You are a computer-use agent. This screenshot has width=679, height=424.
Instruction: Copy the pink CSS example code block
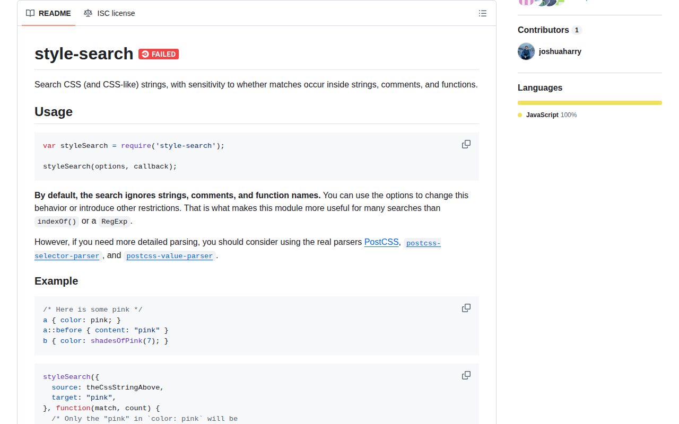coord(466,308)
